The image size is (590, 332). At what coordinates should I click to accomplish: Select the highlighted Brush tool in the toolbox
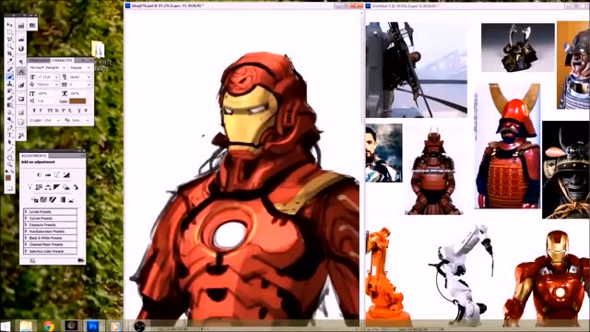(10, 77)
